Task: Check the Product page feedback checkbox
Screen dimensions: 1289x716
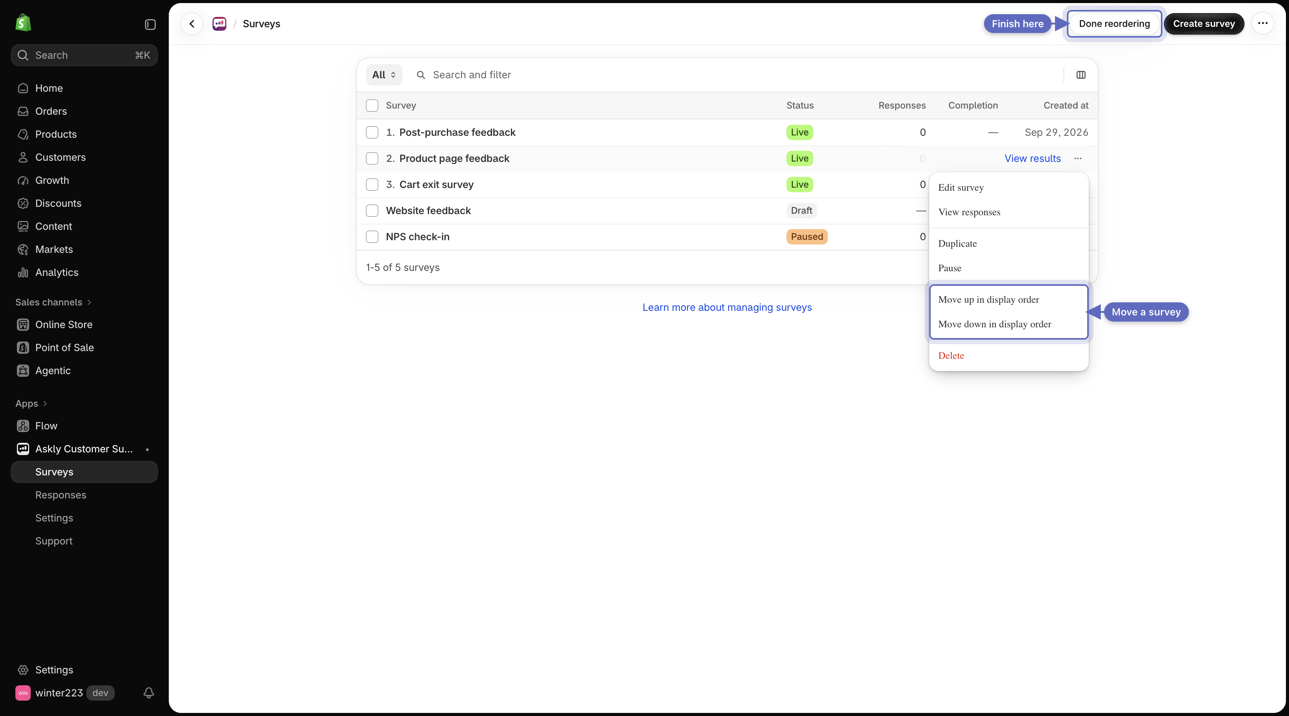Action: [372, 158]
